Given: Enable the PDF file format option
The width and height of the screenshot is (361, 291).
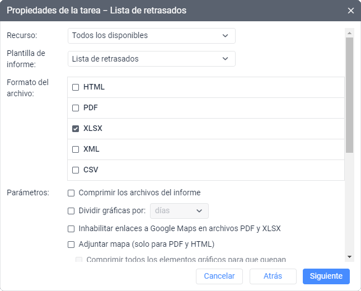Looking at the screenshot, I should 76,108.
